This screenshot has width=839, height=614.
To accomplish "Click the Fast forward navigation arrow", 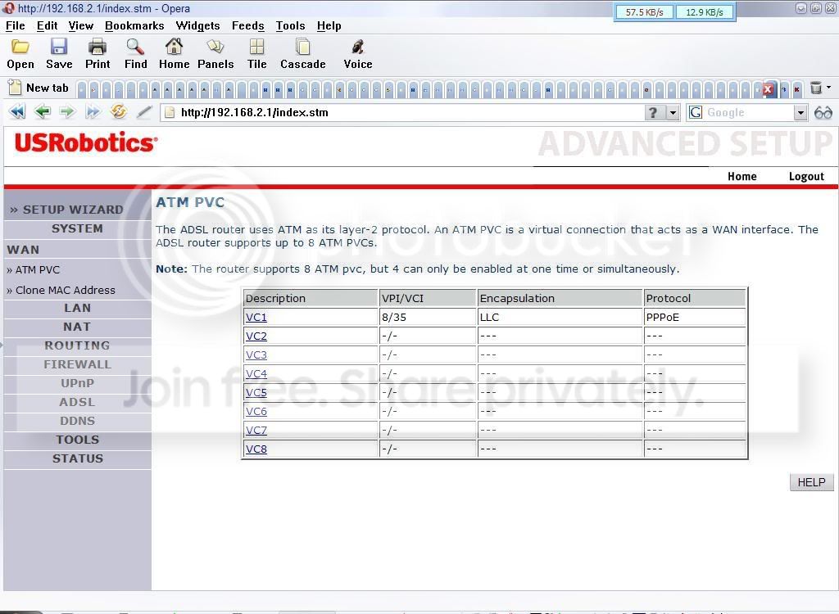I will (x=93, y=112).
